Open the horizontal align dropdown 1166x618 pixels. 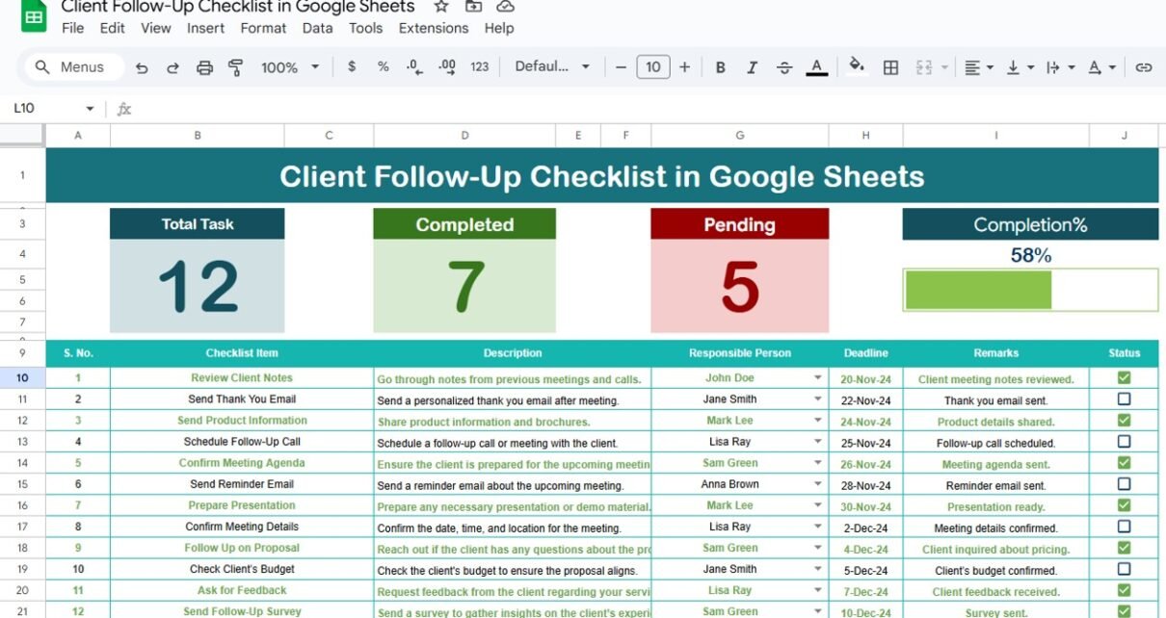coord(978,67)
